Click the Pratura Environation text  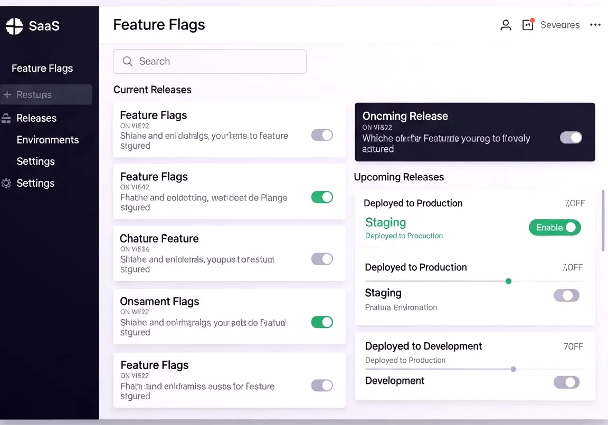pos(401,307)
